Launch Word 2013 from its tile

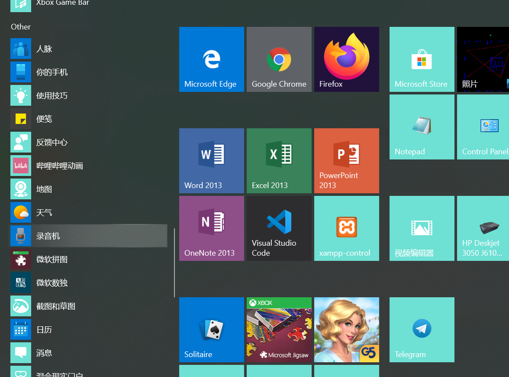tap(211, 161)
